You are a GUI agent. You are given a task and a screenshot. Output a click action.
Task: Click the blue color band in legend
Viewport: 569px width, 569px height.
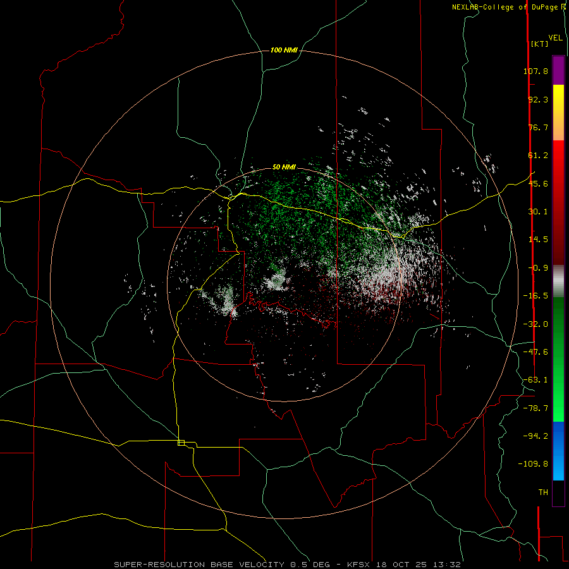click(x=558, y=451)
